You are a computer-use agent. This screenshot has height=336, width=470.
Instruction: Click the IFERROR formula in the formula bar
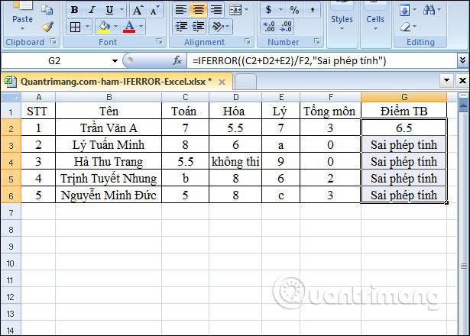(289, 61)
